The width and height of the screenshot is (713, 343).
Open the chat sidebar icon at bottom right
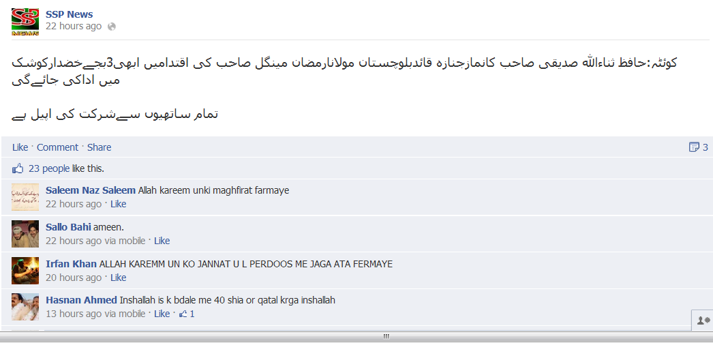click(x=703, y=320)
